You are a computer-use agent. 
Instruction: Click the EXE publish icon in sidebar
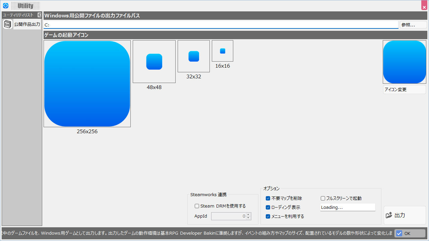click(x=8, y=24)
